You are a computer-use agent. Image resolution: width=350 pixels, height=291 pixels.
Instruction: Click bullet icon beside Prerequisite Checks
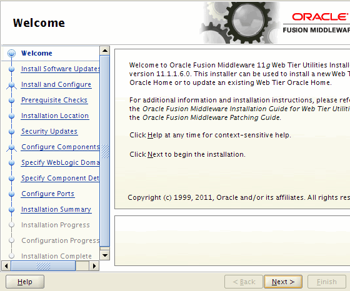(12, 101)
